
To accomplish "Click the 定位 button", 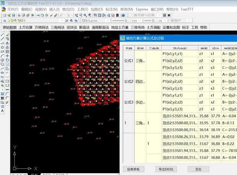I will [198, 169].
